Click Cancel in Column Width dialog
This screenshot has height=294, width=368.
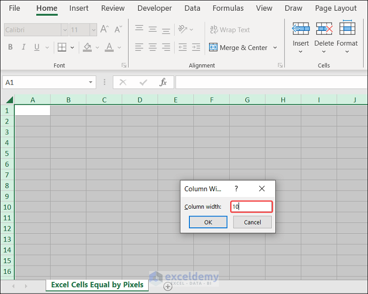tap(252, 222)
